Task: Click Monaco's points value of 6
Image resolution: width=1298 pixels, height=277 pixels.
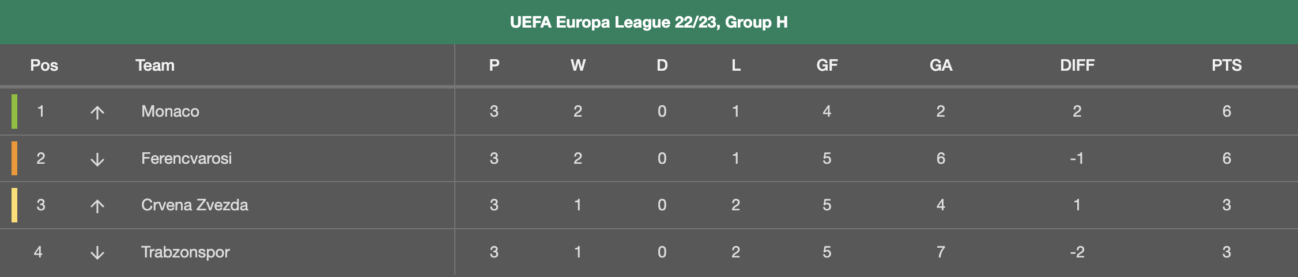Action: (x=1227, y=111)
